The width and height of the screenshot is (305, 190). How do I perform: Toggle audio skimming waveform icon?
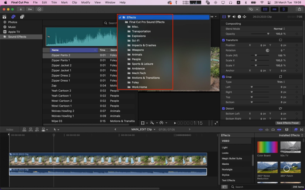[267, 129]
